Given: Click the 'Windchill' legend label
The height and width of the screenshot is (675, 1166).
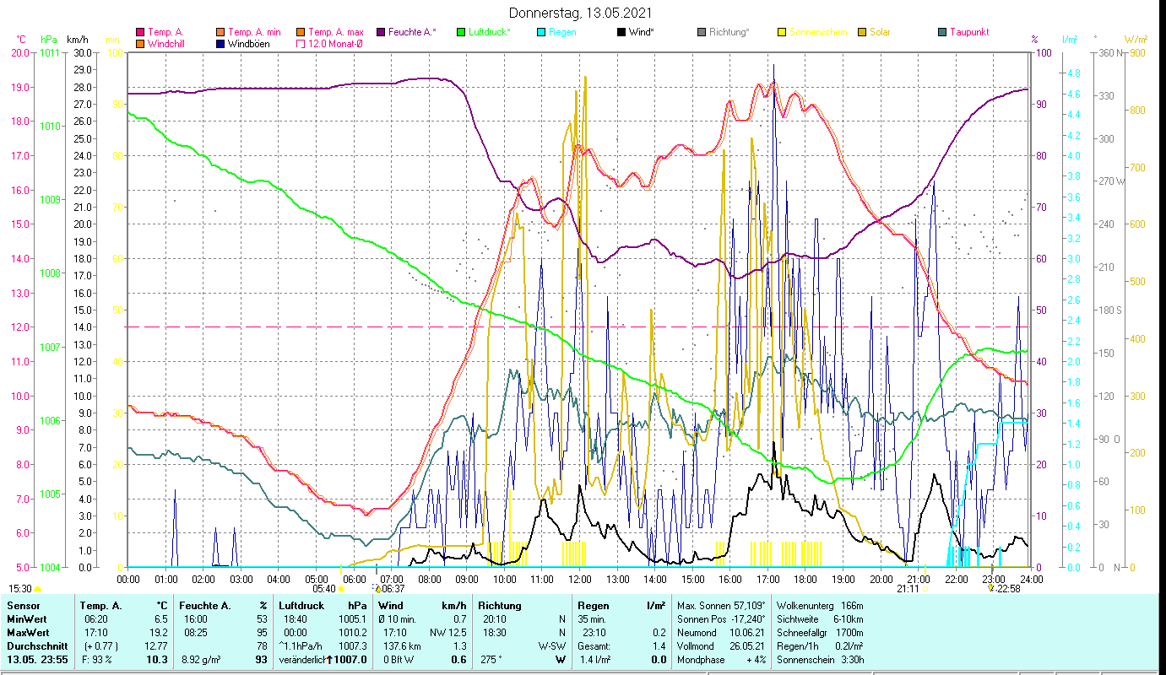Looking at the screenshot, I should pyautogui.click(x=165, y=44).
